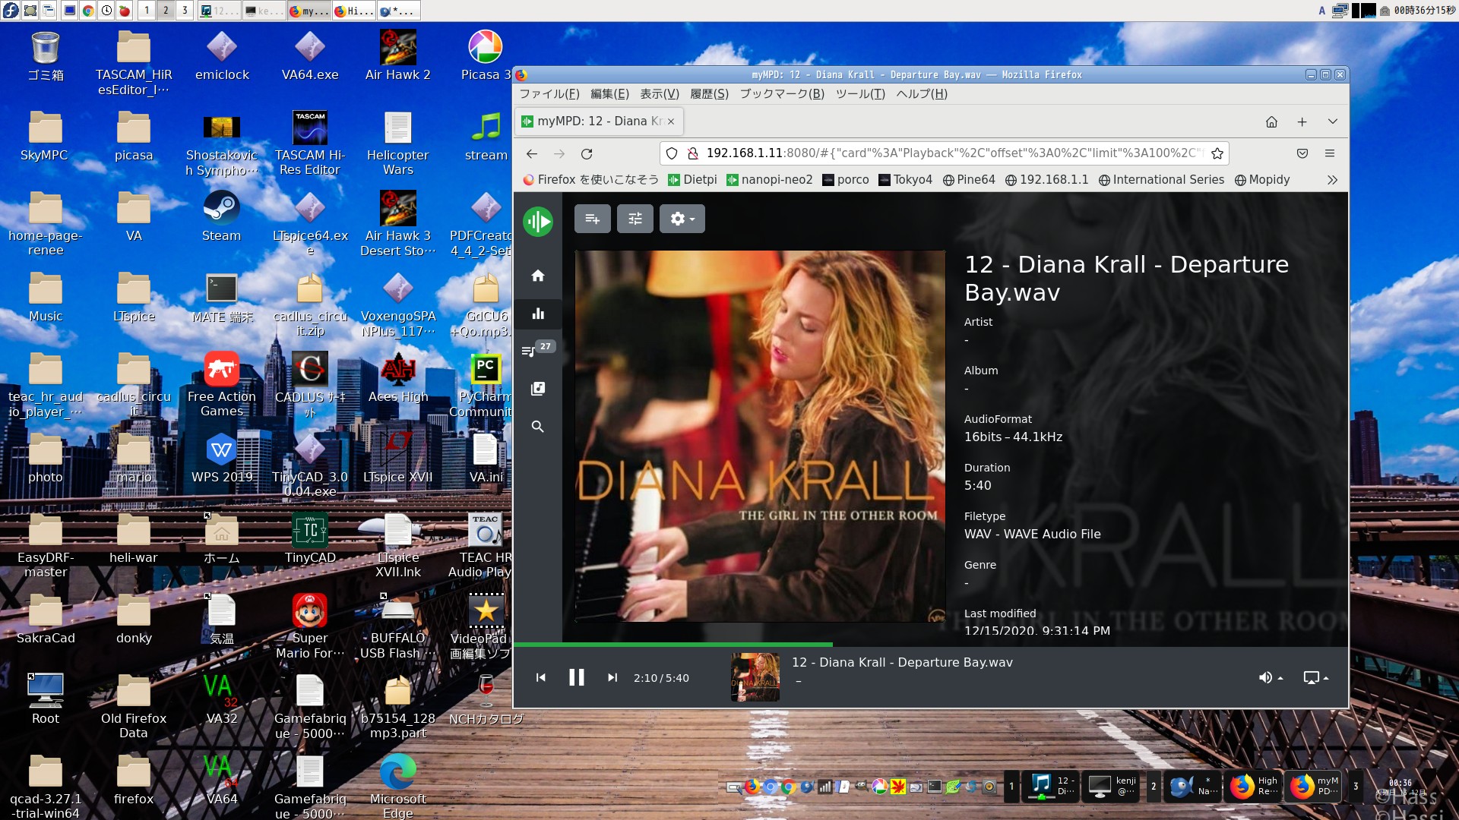Viewport: 1459px width, 820px height.
Task: Expand the volume control dropdown
Action: click(1271, 677)
